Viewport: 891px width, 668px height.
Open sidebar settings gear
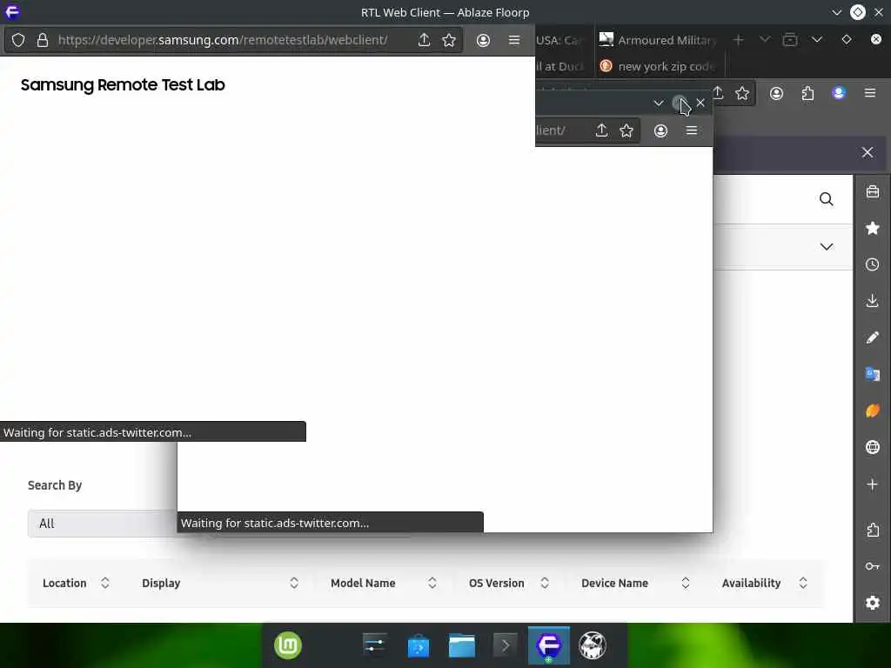[x=872, y=603]
